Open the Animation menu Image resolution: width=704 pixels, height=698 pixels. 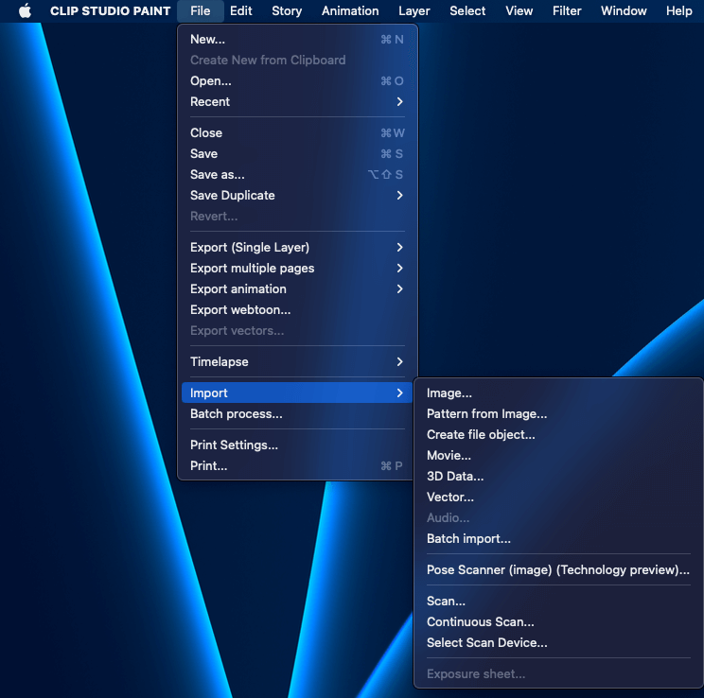[x=350, y=10]
